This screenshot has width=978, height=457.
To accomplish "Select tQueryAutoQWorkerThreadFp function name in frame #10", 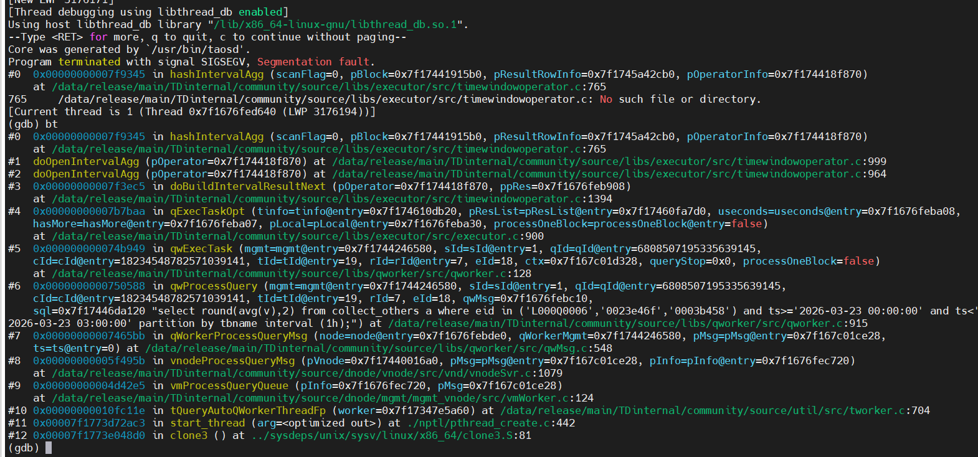I will click(247, 410).
